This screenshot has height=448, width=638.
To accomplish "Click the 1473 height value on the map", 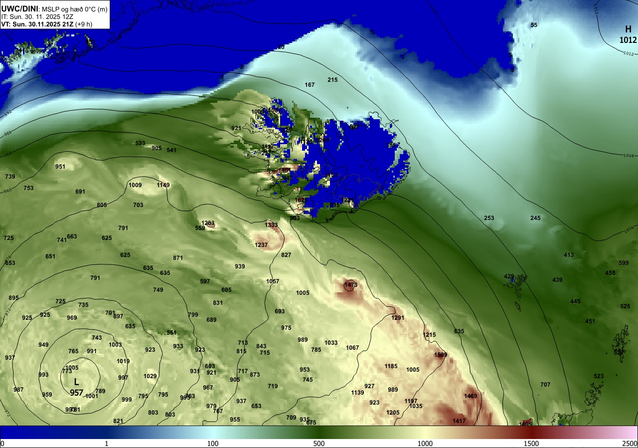I will [351, 285].
